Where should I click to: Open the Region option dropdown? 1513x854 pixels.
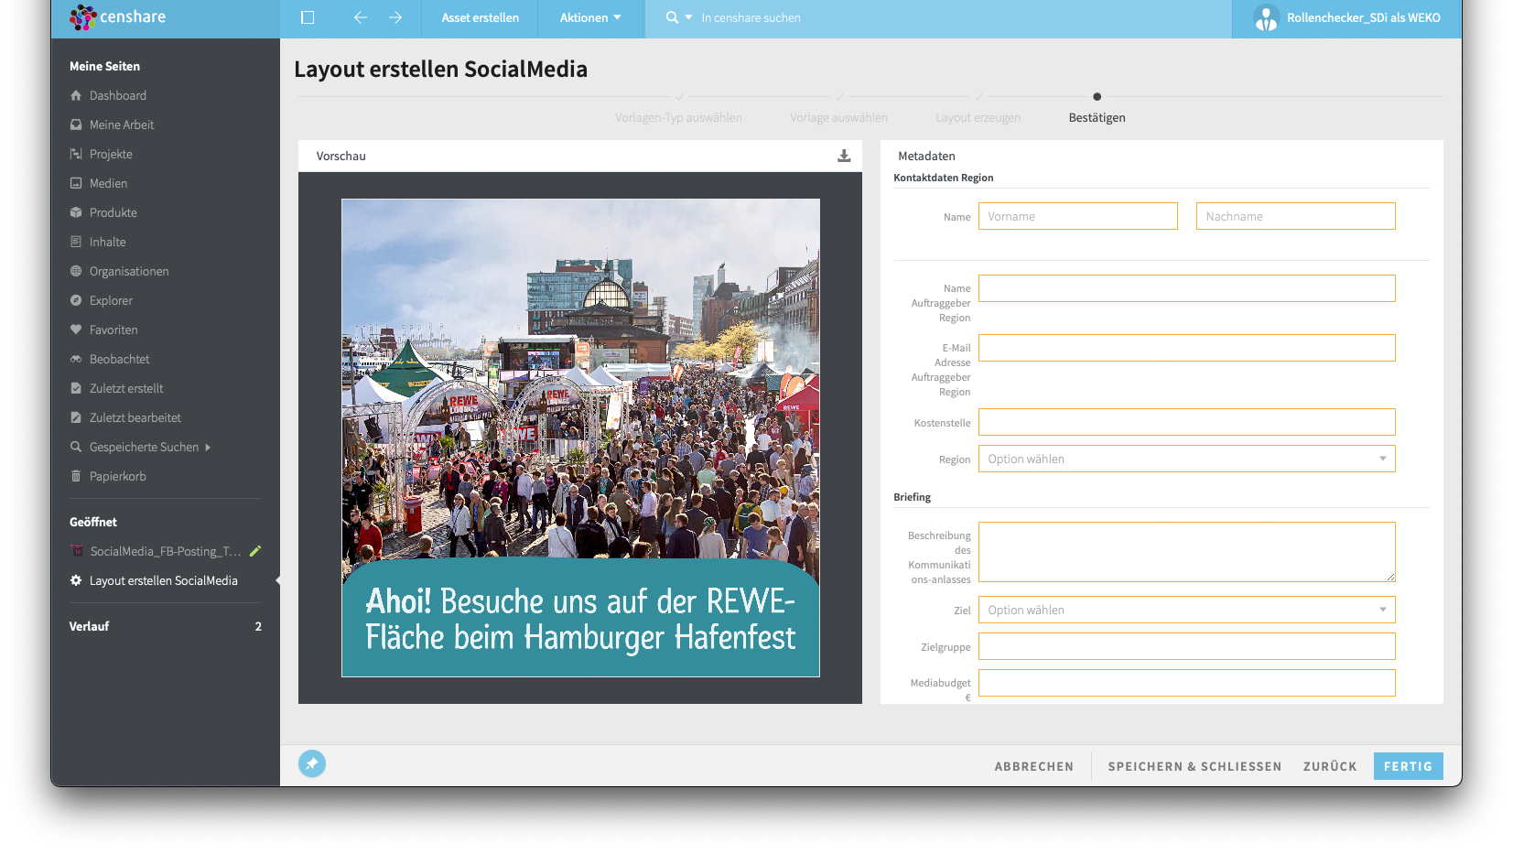point(1186,459)
